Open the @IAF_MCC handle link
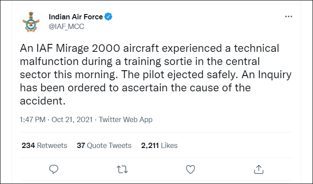 tap(66, 26)
